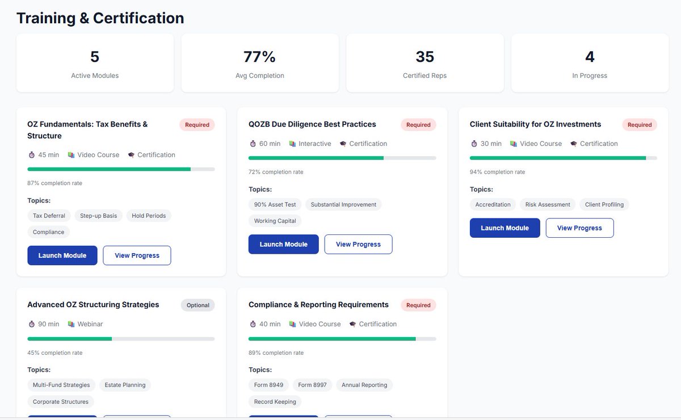The width and height of the screenshot is (681, 420).
Task: Open the Certified Reps stat card
Action: point(425,63)
